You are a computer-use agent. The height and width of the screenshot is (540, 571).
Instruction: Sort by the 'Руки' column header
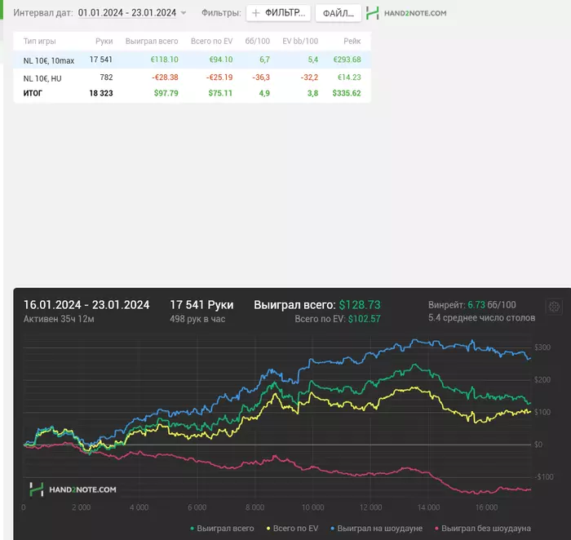coord(104,41)
